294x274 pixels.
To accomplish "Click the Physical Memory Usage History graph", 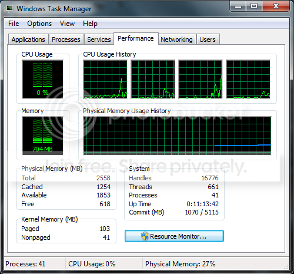I will [177, 136].
